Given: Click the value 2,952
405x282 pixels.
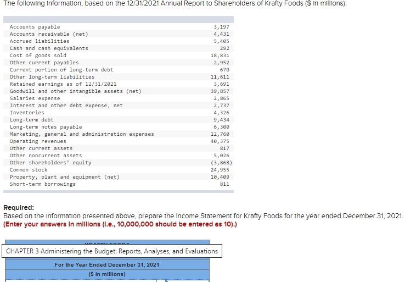Looking at the screenshot, I should tap(221, 63).
